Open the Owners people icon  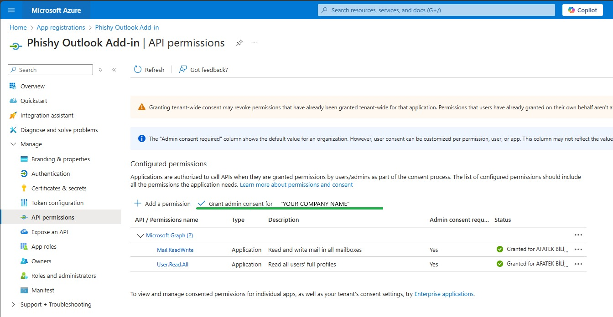click(x=24, y=261)
